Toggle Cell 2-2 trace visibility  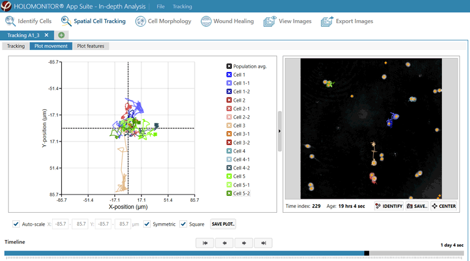(x=229, y=117)
